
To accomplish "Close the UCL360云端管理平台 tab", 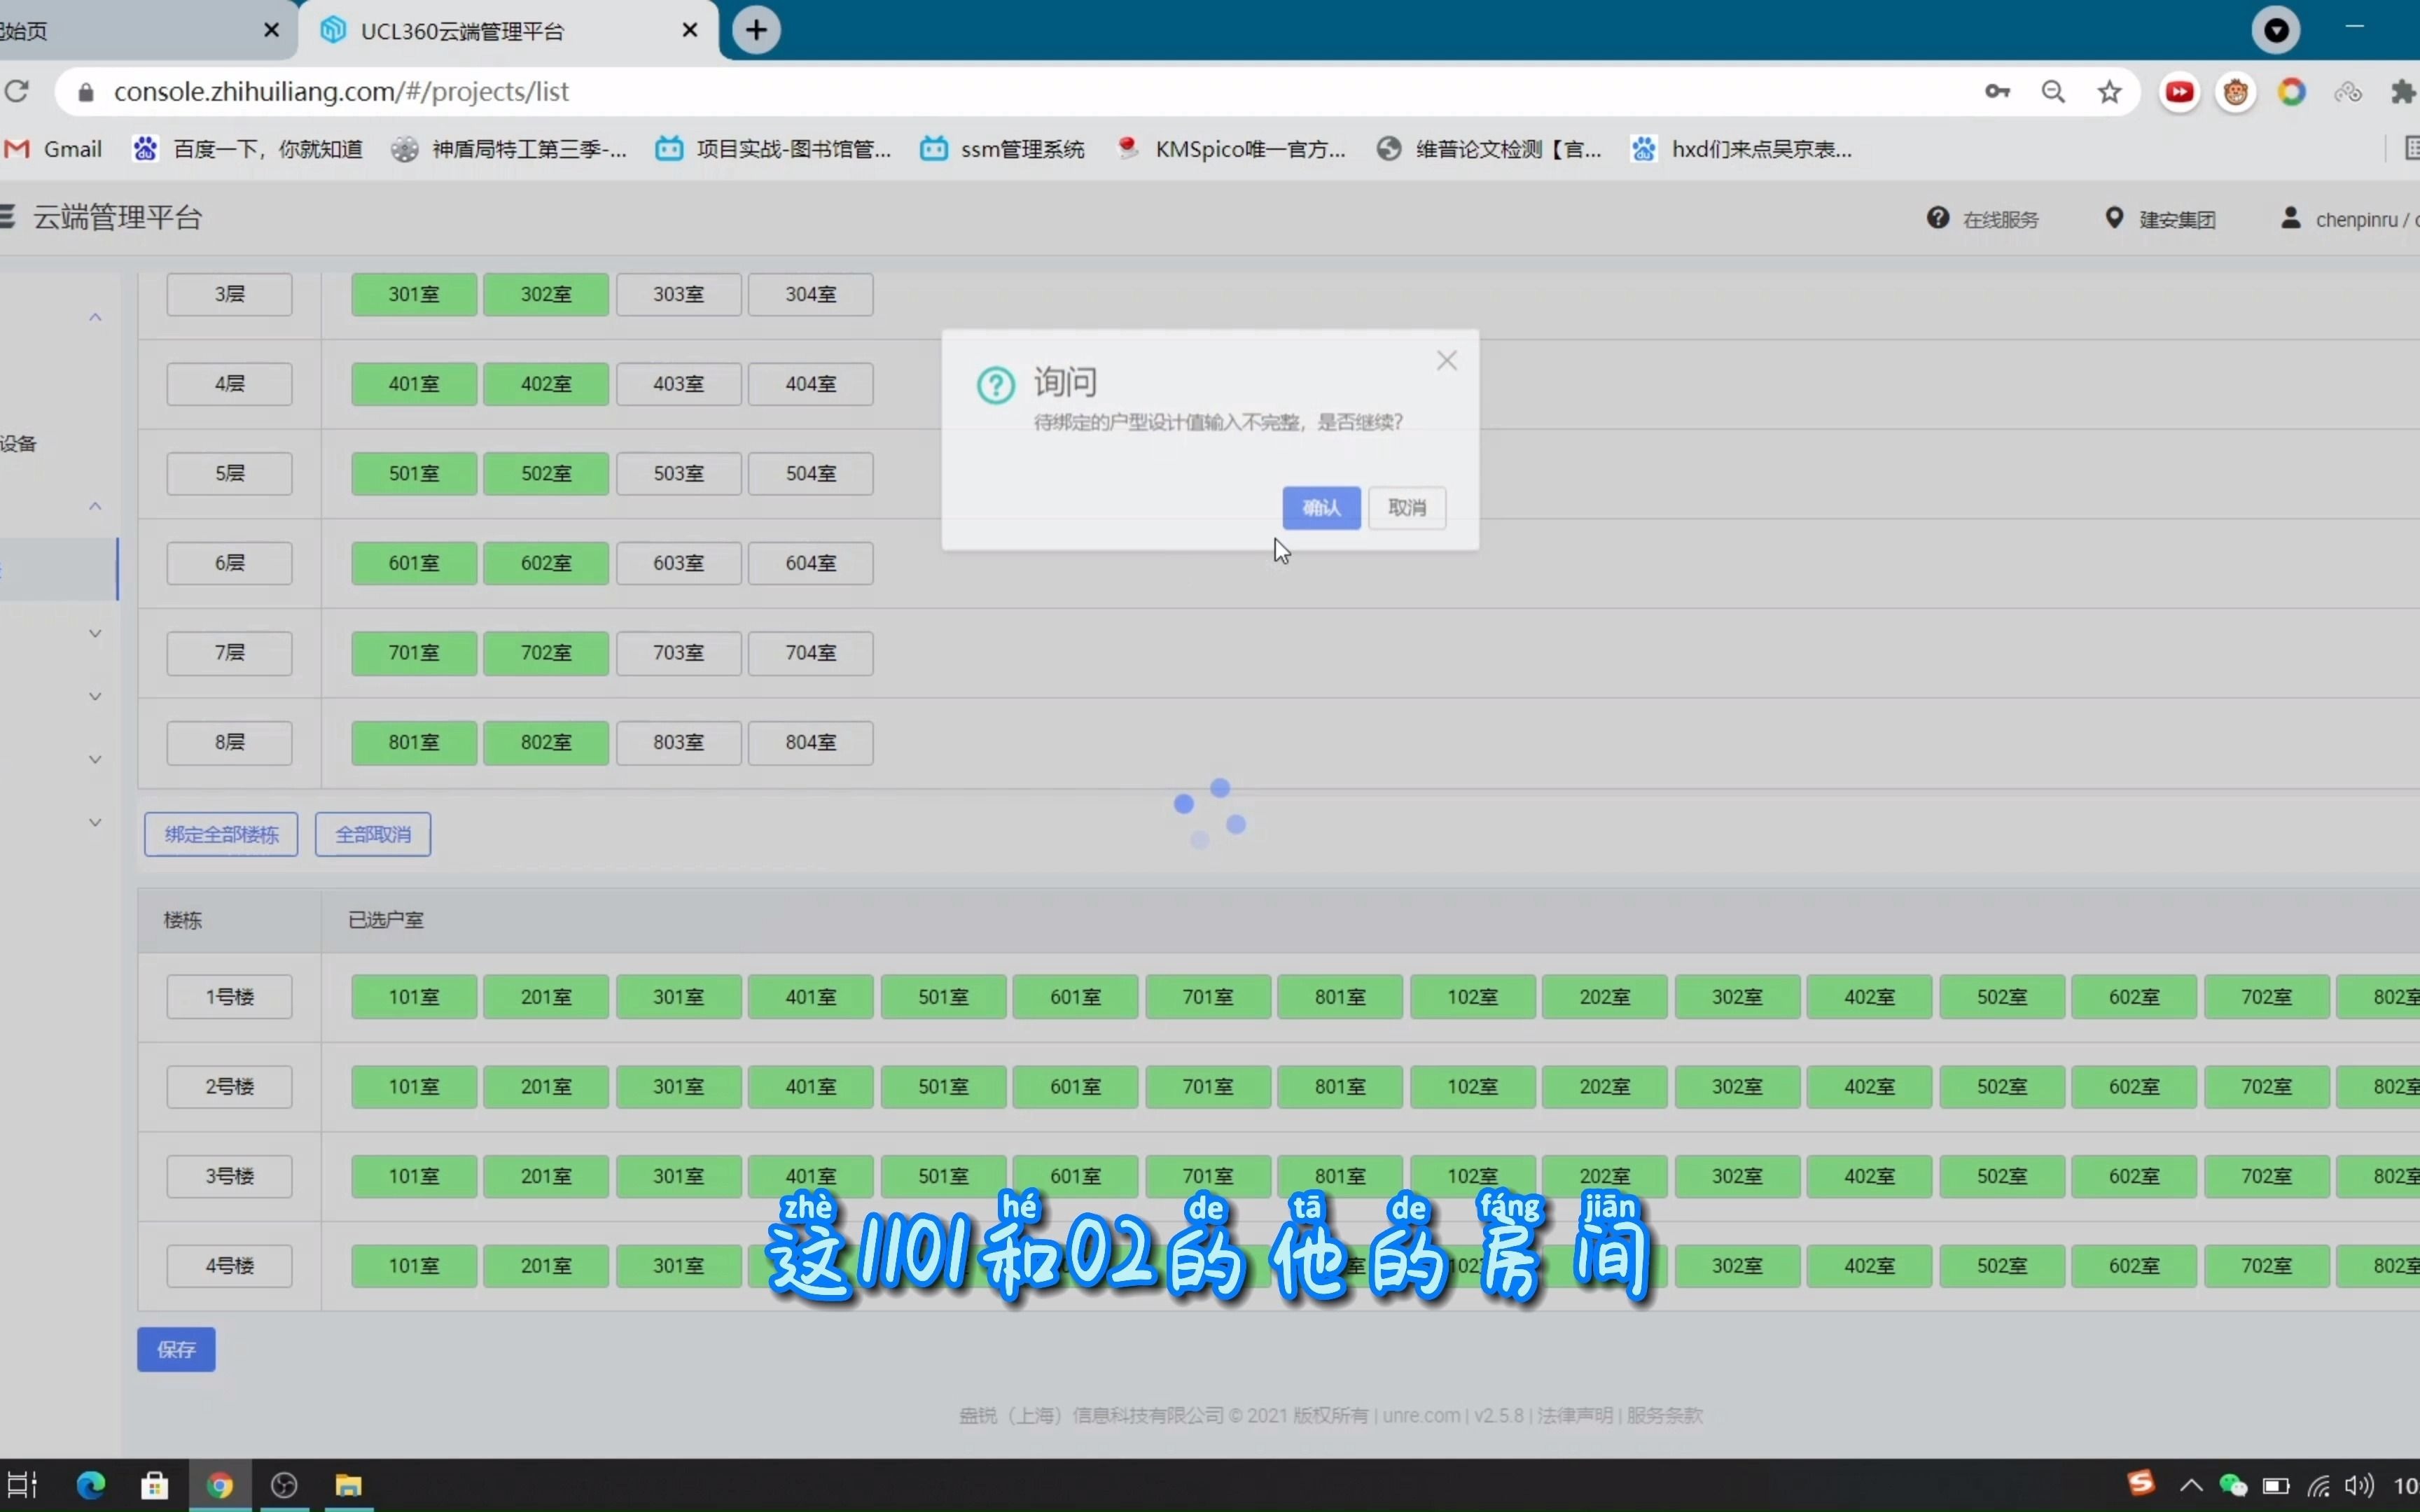I will (689, 31).
